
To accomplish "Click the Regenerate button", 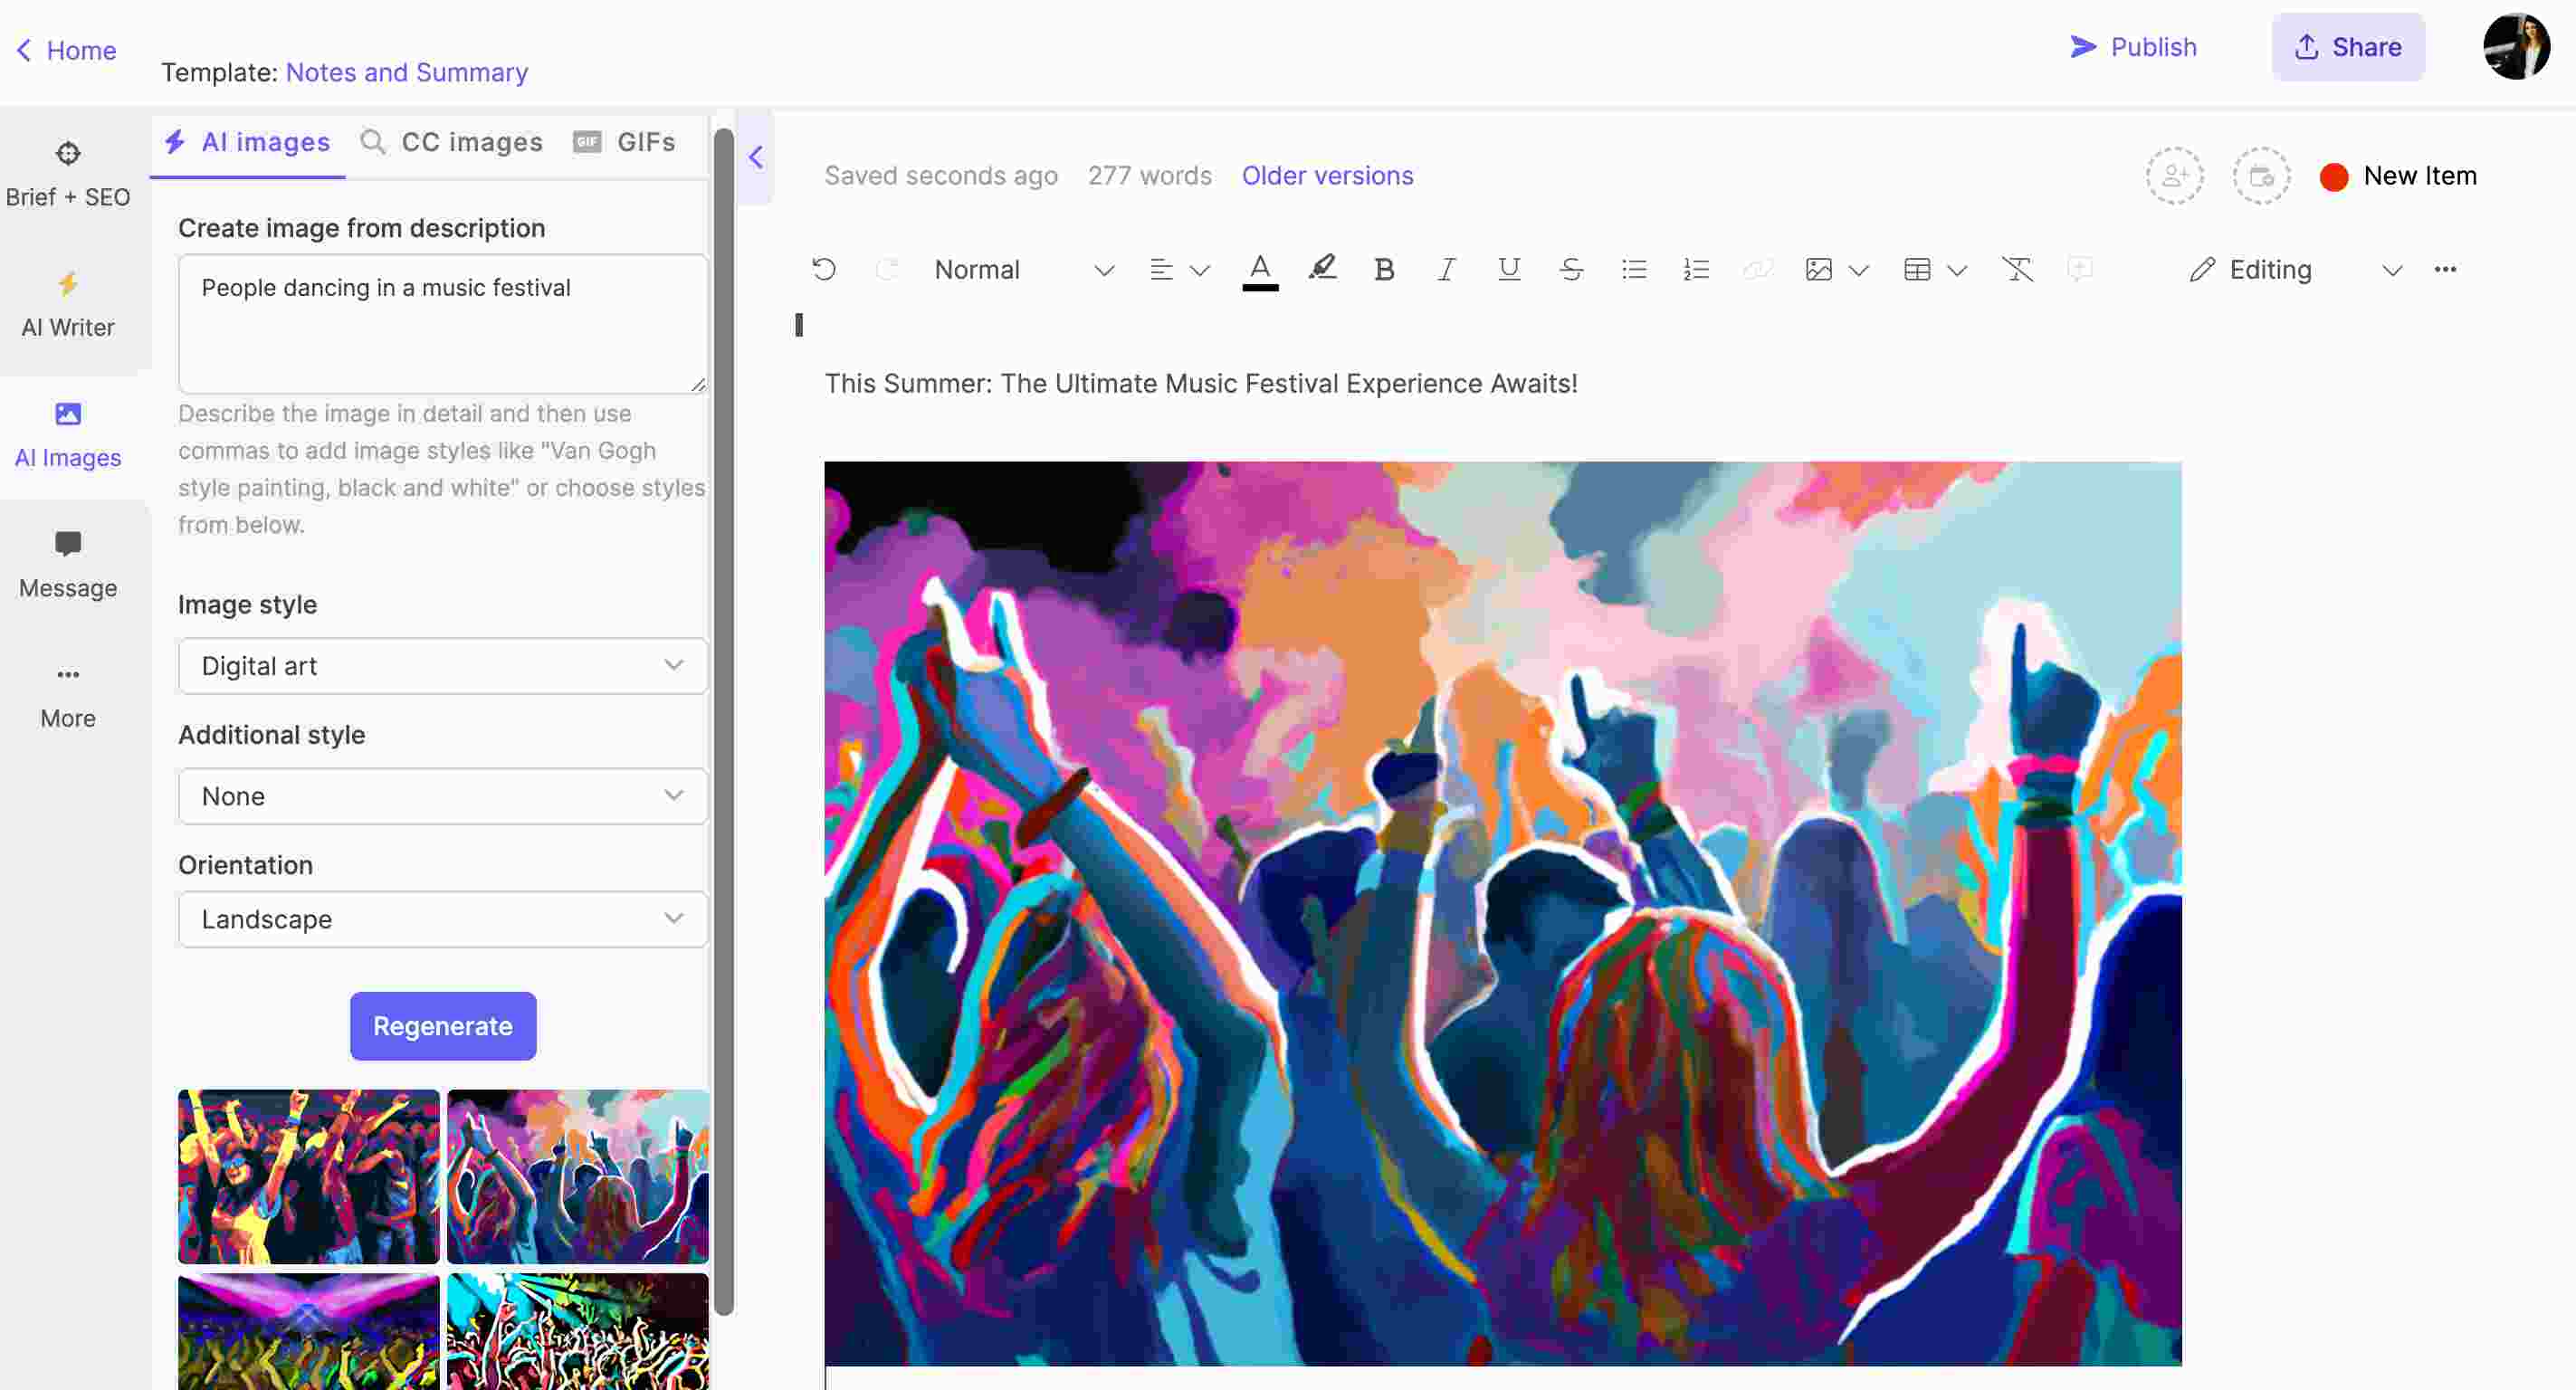I will (x=444, y=1025).
